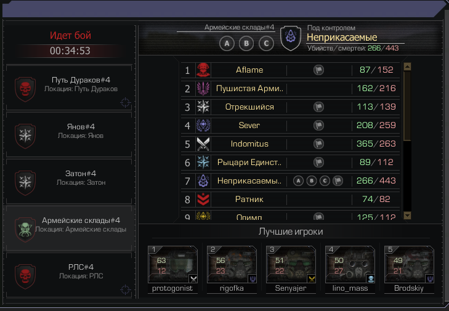Select point A in the Армейские склады#4 header

[x=227, y=44]
